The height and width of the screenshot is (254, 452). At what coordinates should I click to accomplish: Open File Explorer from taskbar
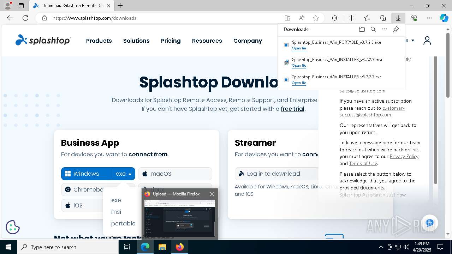pos(162,247)
